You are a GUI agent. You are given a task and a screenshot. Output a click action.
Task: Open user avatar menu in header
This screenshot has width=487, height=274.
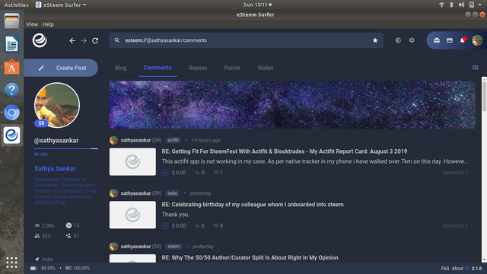point(477,40)
